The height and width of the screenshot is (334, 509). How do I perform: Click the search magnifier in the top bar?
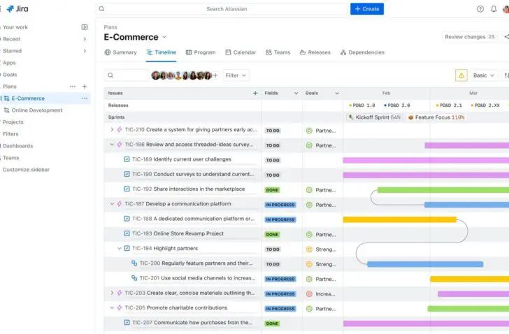[101, 9]
